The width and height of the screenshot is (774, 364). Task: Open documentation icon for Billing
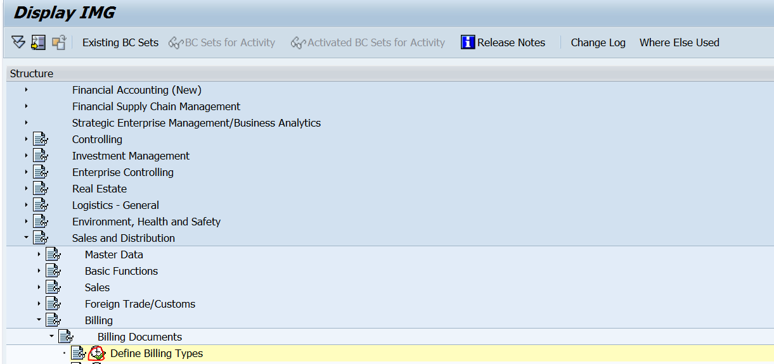[x=53, y=320]
